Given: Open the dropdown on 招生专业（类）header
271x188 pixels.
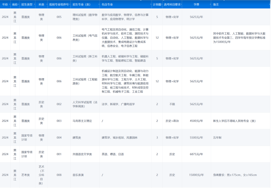Looking at the screenshot, I should (x=99, y=4).
